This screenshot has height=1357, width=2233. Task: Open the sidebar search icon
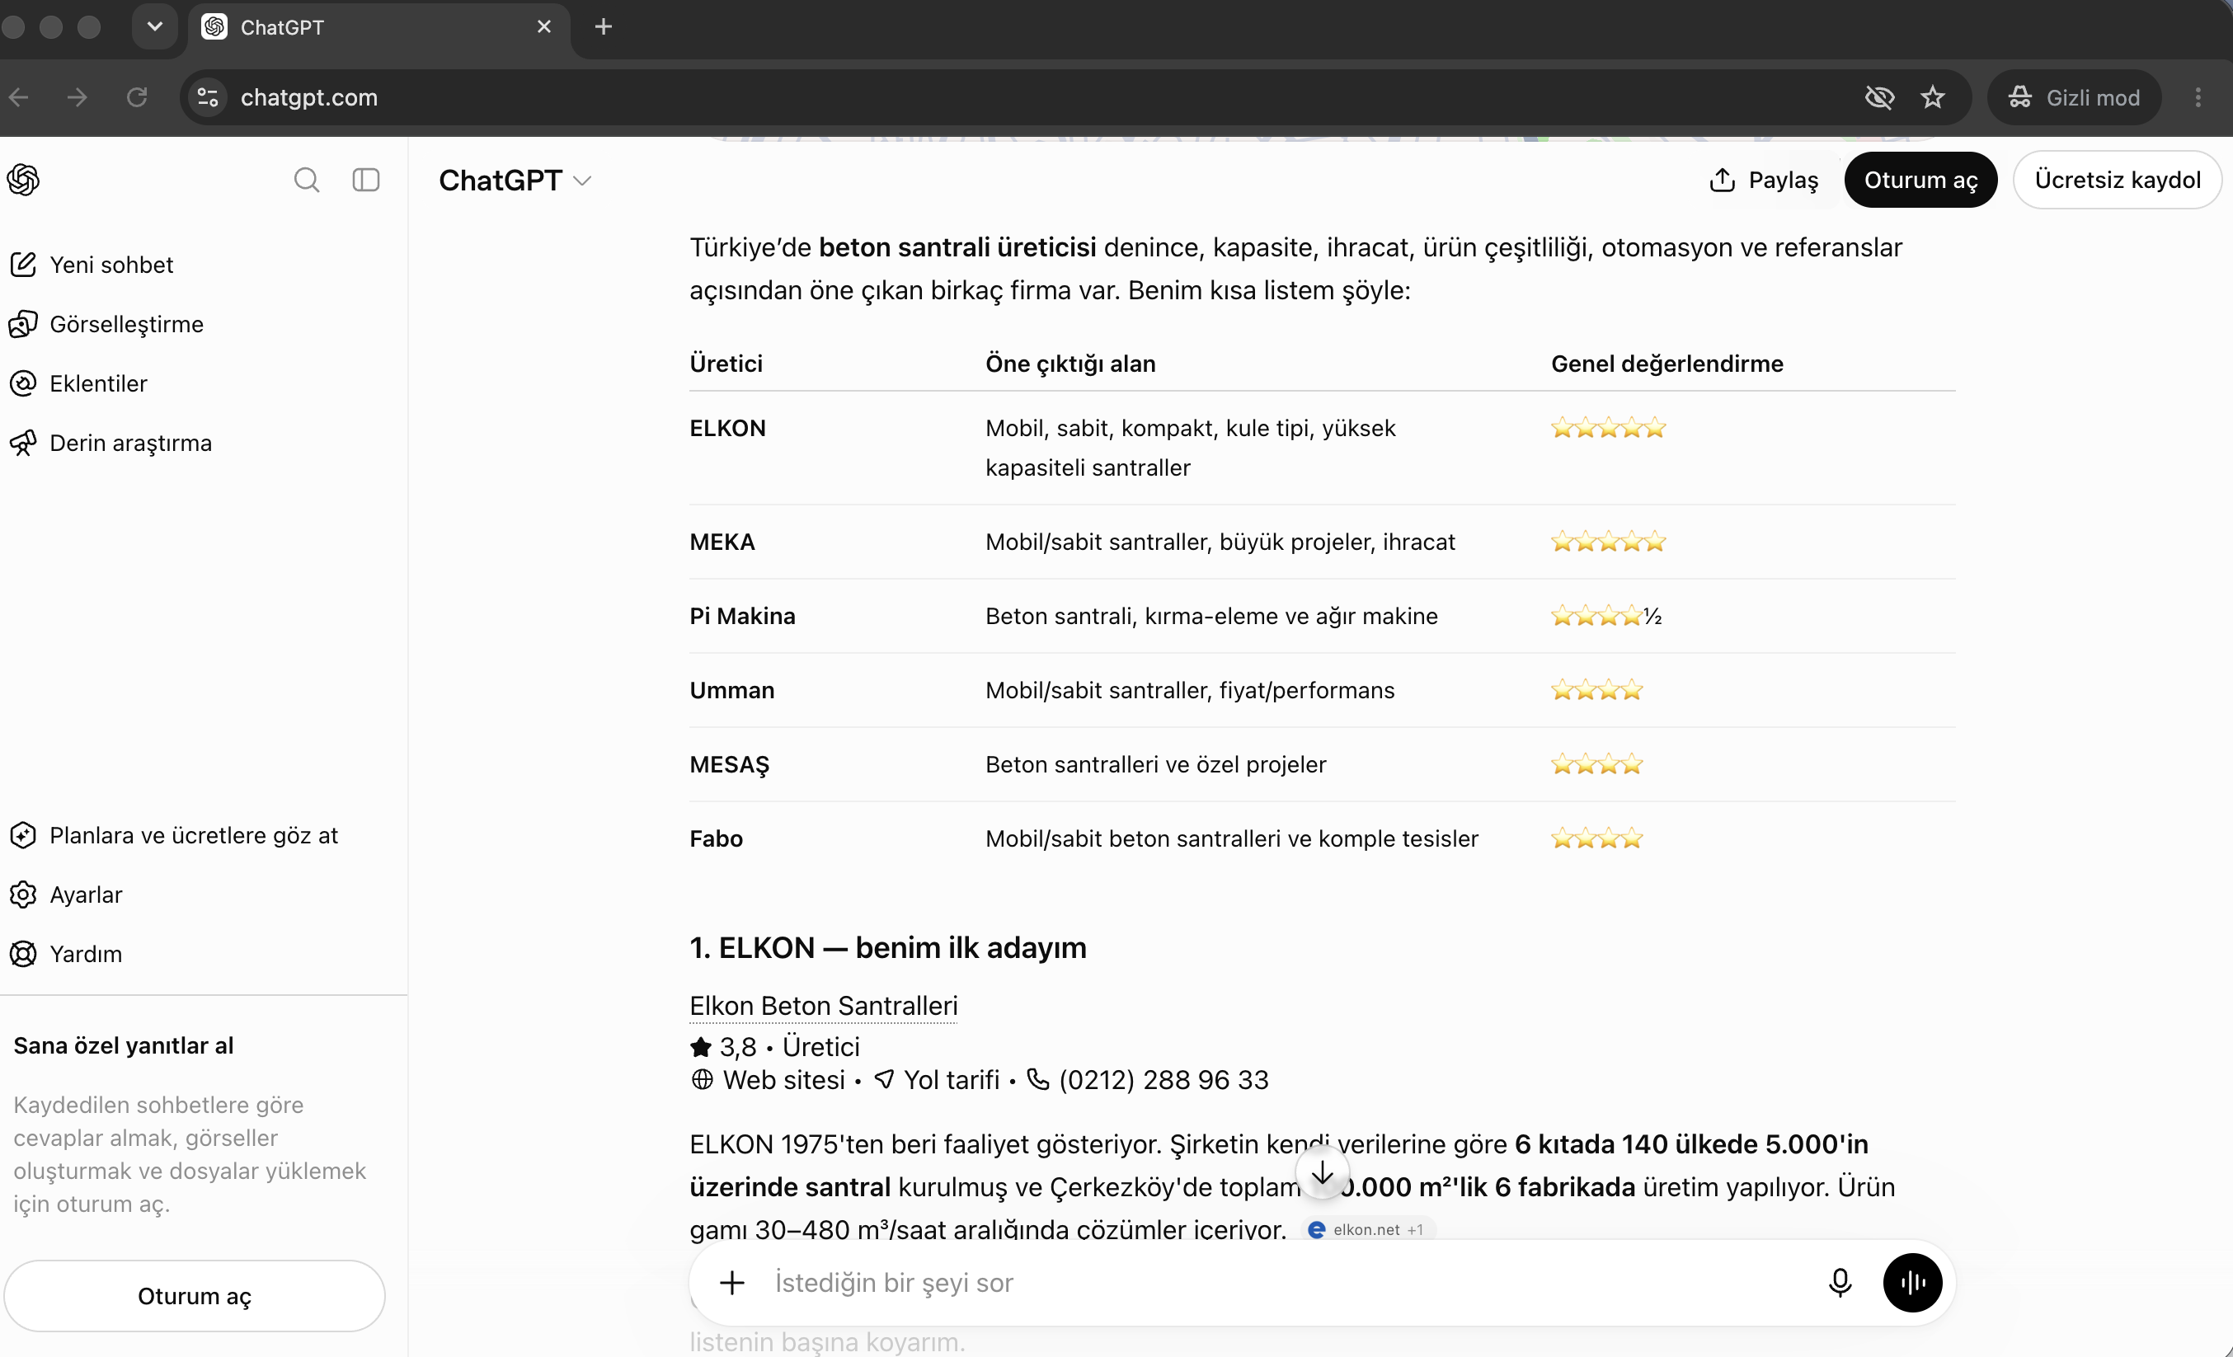click(306, 180)
